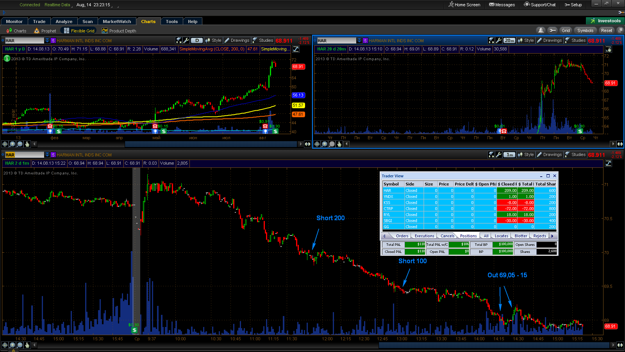The width and height of the screenshot is (625, 352).
Task: Zoom out on the daily HAR chart
Action: click(x=20, y=144)
